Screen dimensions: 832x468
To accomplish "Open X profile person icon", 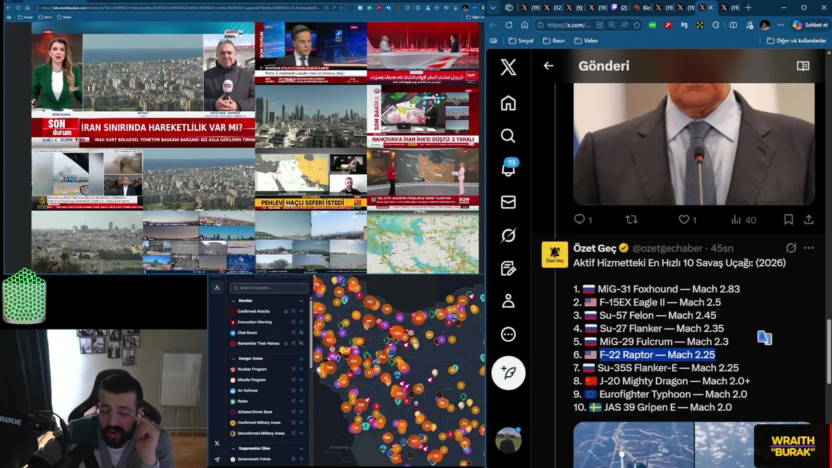I will click(x=508, y=301).
